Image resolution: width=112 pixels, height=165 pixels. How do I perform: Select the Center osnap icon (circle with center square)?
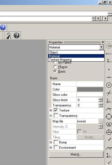click(x=109, y=85)
